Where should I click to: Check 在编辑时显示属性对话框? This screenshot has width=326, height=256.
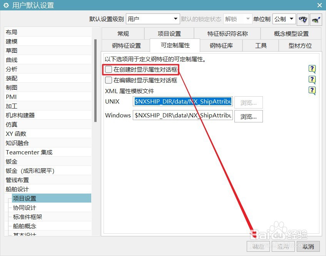tap(108, 80)
